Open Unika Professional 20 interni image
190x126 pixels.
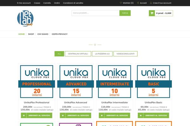[37, 82]
